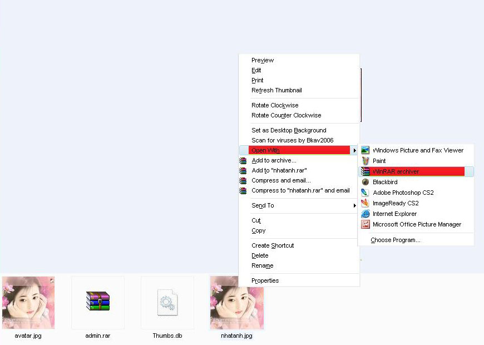Select Rotate Clockwise
Viewport: 484px width, 345px height.
(x=299, y=105)
